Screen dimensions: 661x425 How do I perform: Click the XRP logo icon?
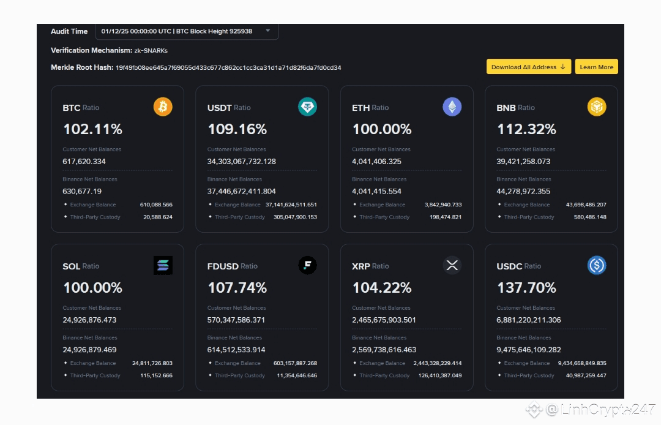point(452,265)
